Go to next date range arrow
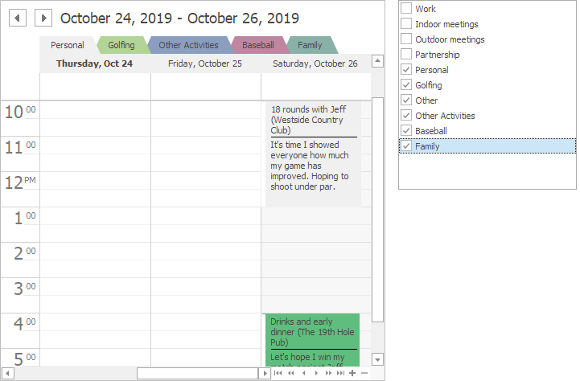 point(43,18)
